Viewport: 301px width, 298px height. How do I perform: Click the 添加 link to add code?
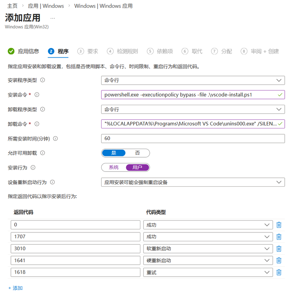(x=16, y=288)
